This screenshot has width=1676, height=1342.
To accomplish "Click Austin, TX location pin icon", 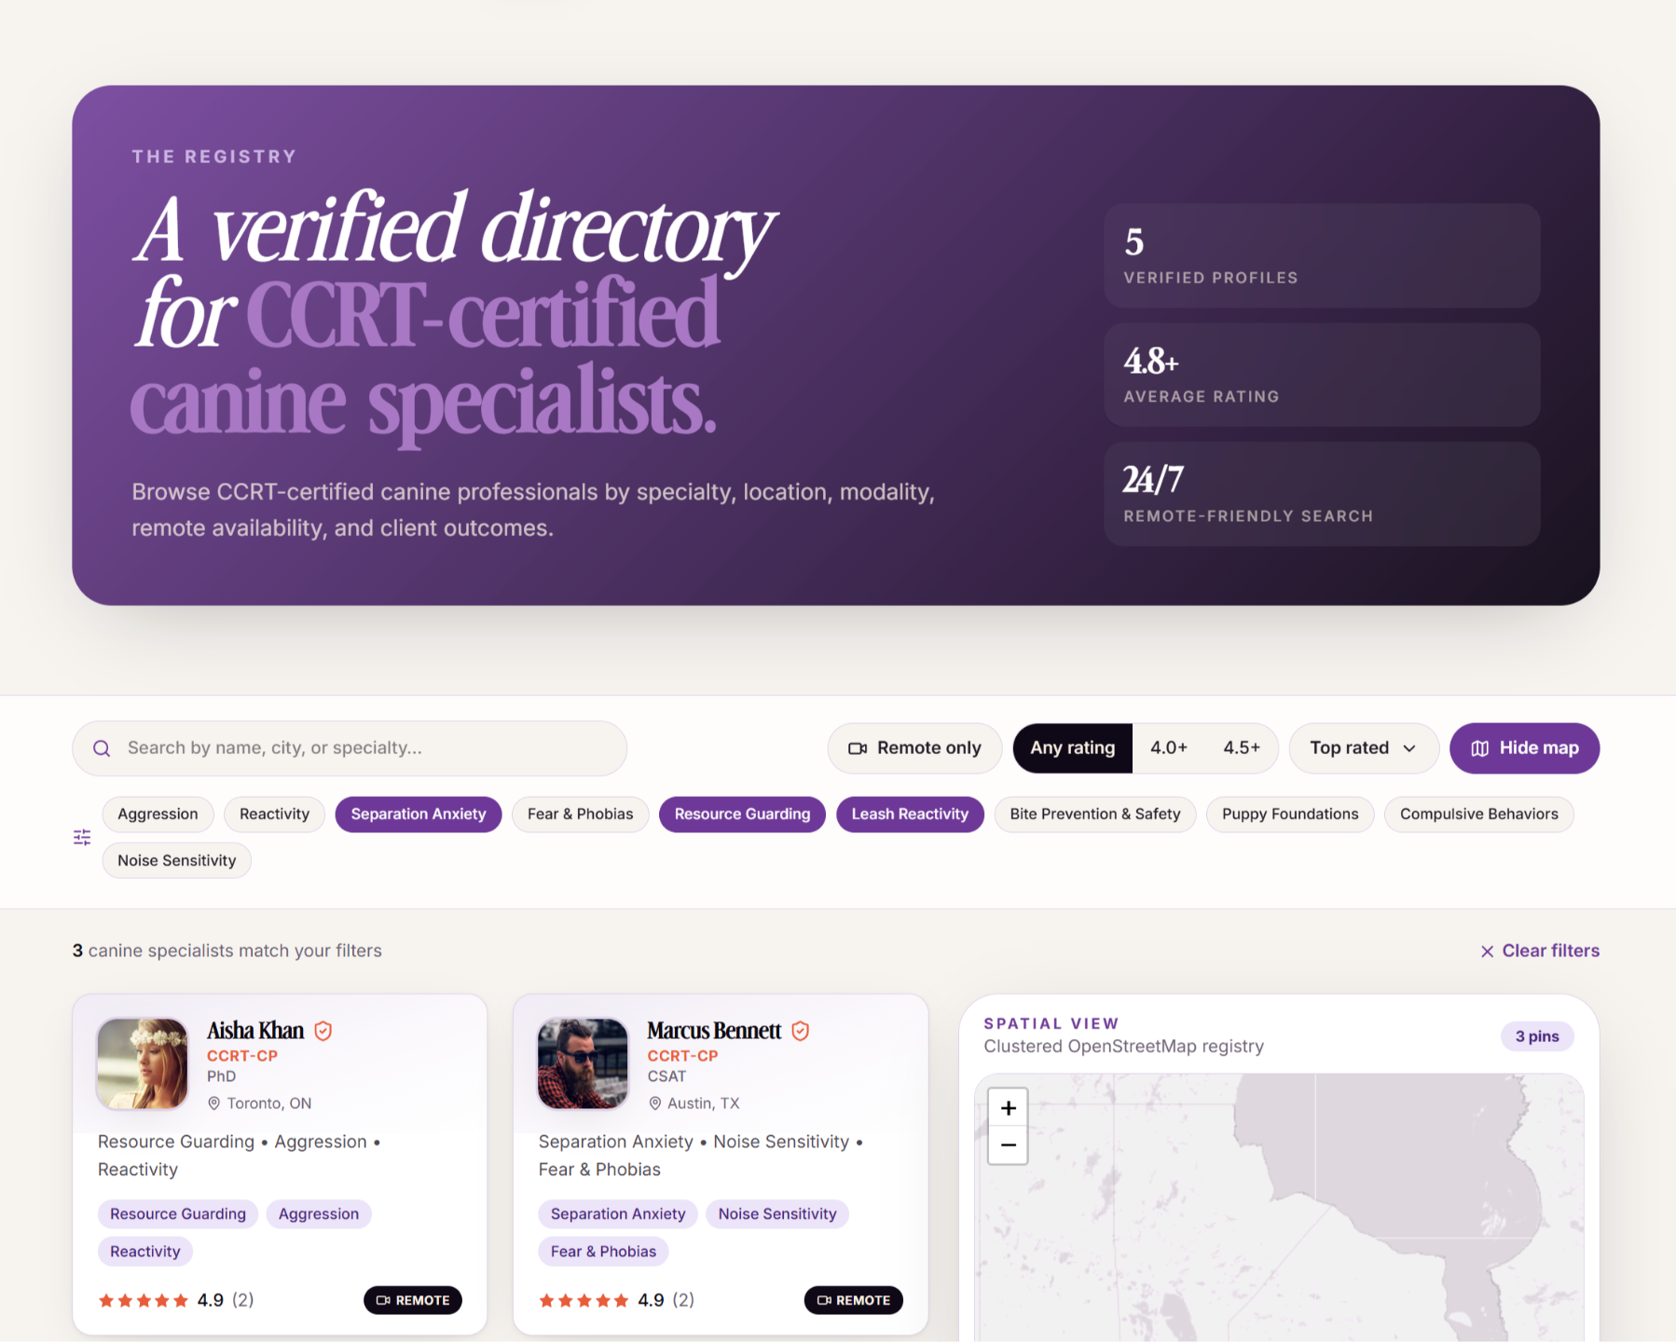I will [655, 1103].
